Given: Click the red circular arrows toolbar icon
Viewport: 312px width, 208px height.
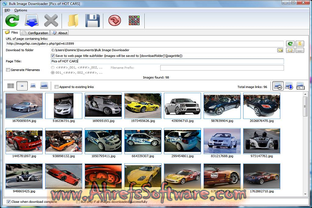Looking at the screenshot, I should [x=114, y=20].
